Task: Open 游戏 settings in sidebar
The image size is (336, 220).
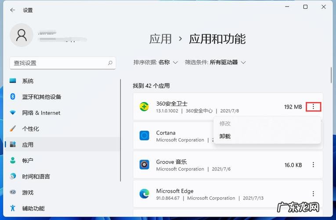Action: [x=28, y=192]
